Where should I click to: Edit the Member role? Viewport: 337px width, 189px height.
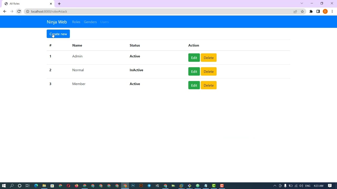point(194,85)
